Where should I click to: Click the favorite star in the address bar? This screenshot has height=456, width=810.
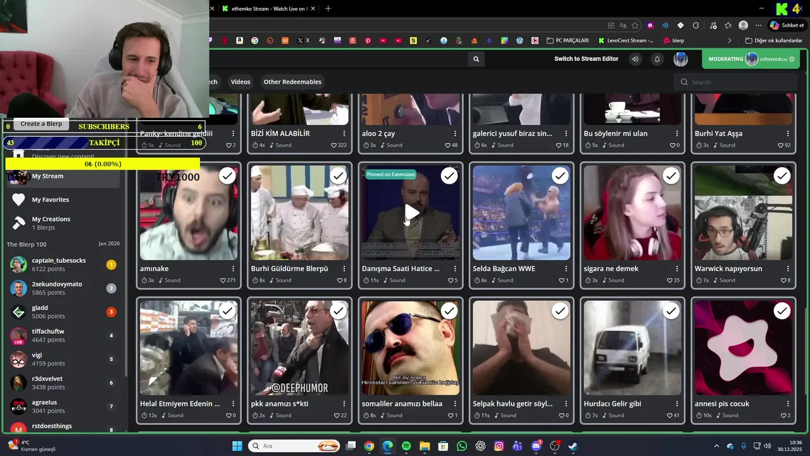(635, 25)
